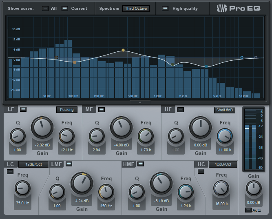Click the HF Gain knob
Screen dimensions: 272x219
click(x=200, y=127)
